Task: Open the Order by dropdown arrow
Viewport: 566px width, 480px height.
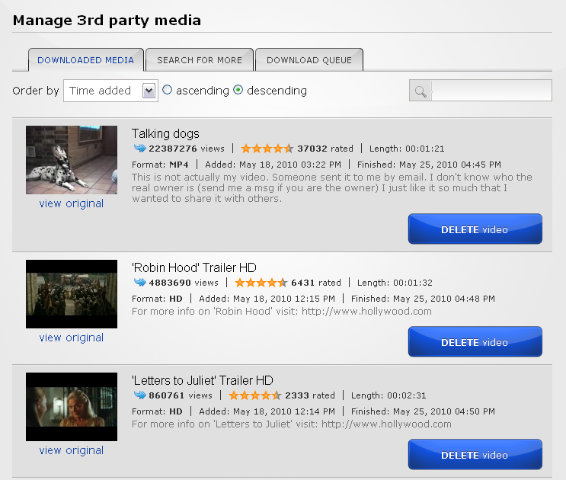Action: [x=149, y=91]
